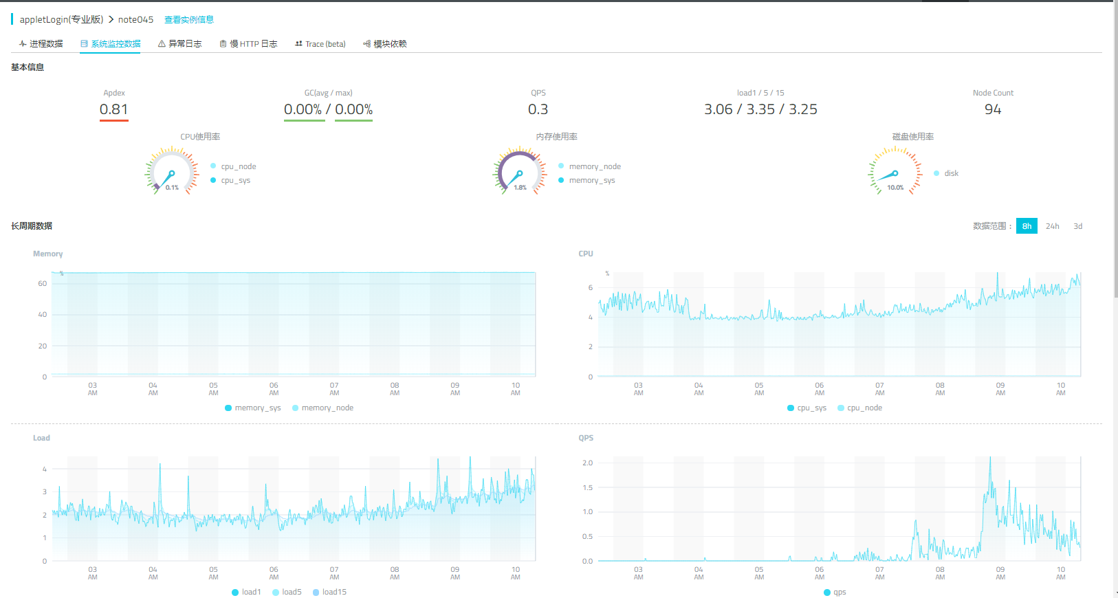This screenshot has width=1118, height=598.
Task: Set data range to 3d
Action: tap(1077, 226)
